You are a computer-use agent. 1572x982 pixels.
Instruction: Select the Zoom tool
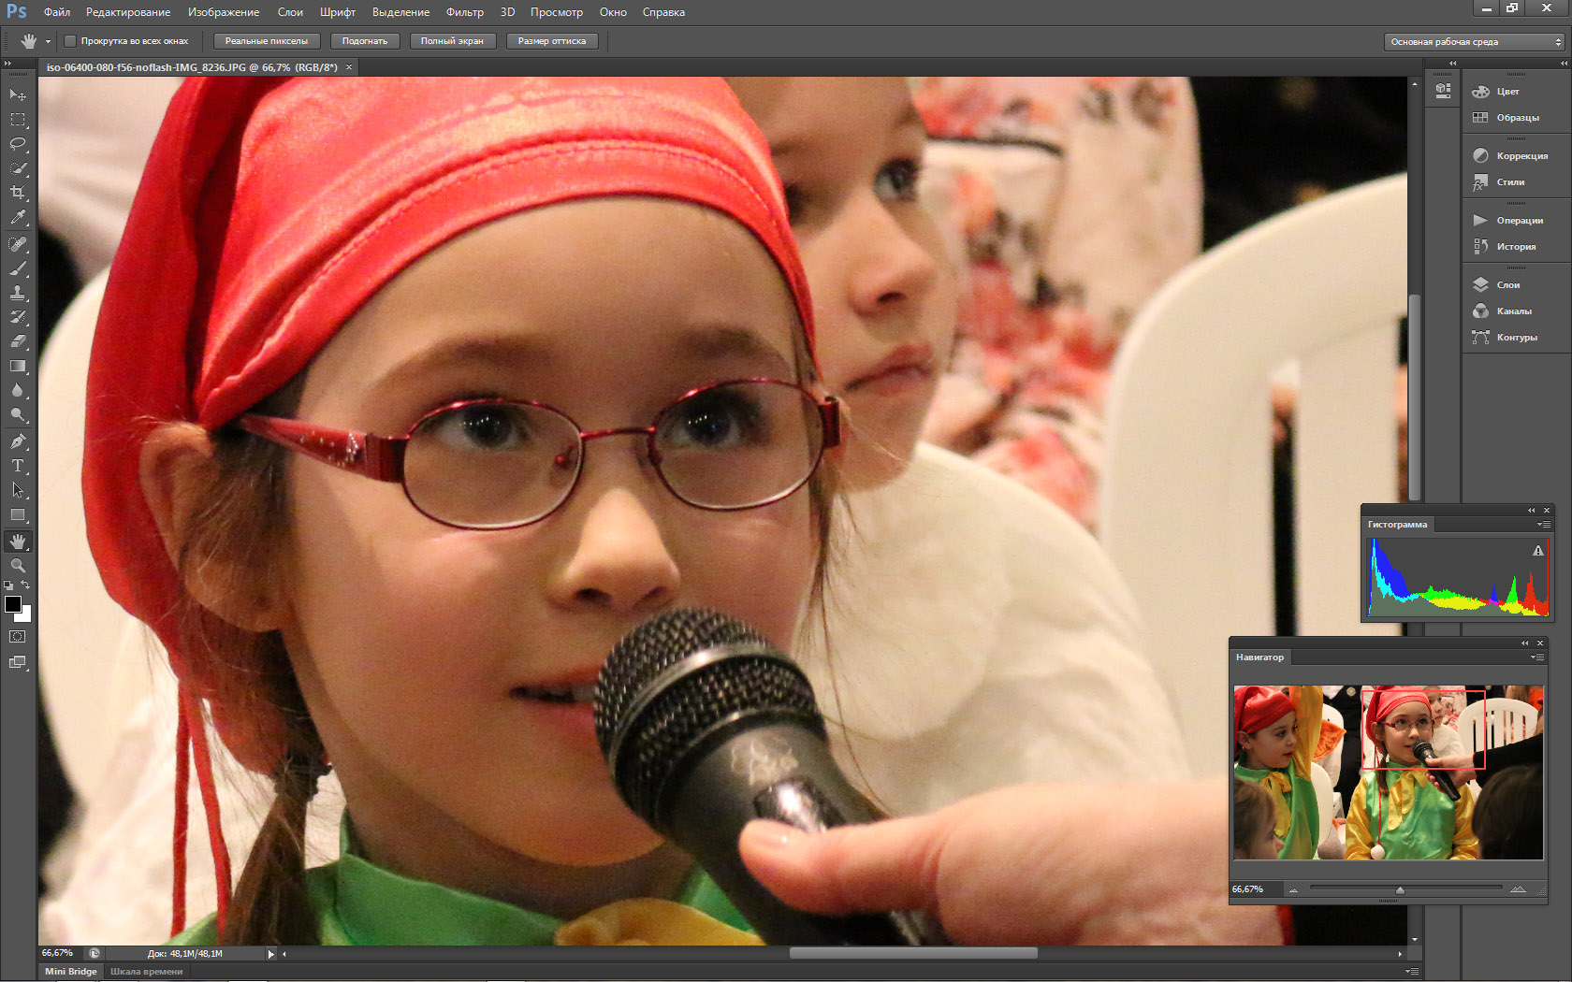[18, 566]
